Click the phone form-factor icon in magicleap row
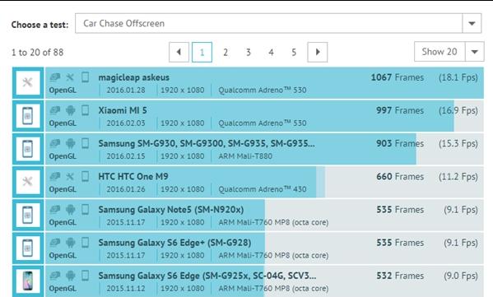 (85, 77)
